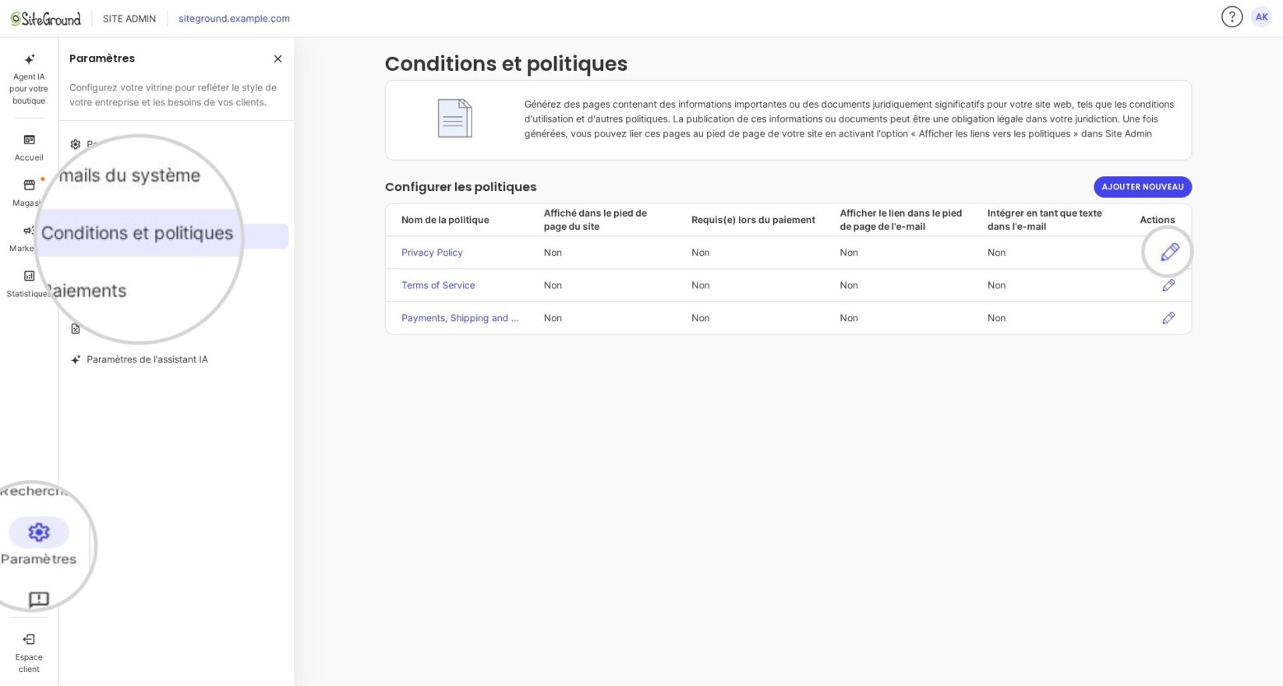Click Privacy Policy's 'Requis(e) lors du paiement' Non
1283x686 pixels.
pyautogui.click(x=701, y=253)
